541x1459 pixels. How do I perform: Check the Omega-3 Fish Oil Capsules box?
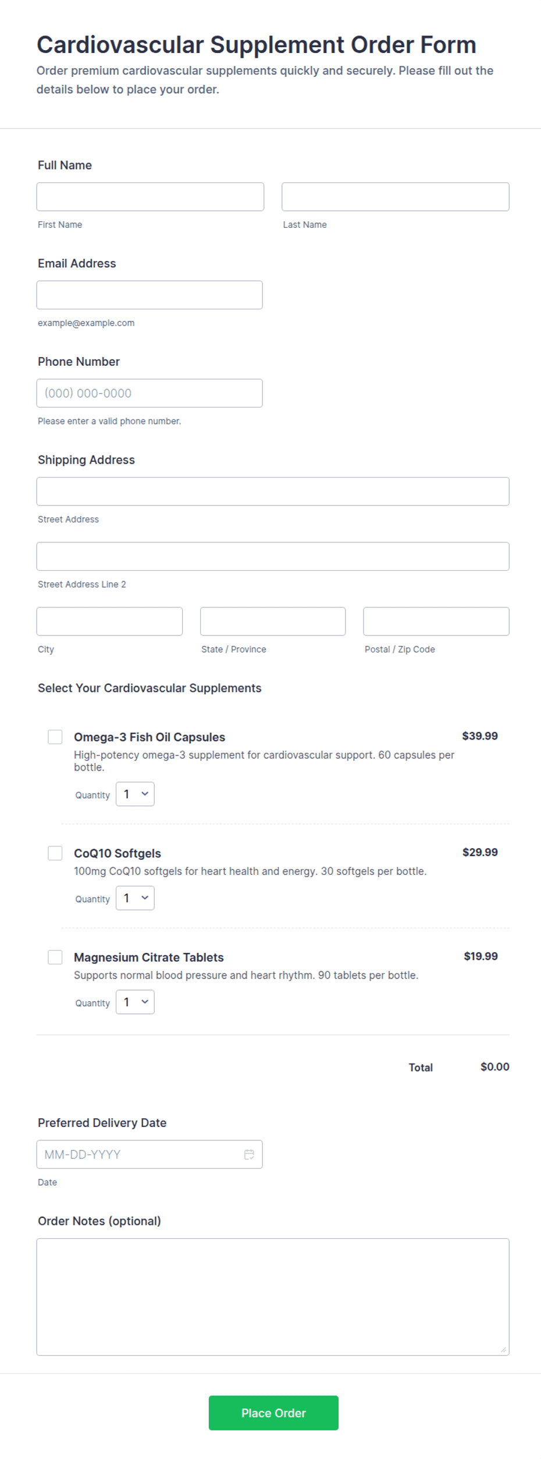[x=55, y=737]
